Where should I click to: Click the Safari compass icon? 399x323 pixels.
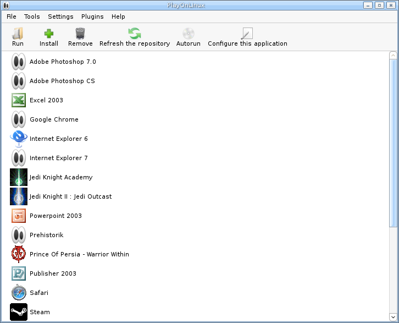19,293
